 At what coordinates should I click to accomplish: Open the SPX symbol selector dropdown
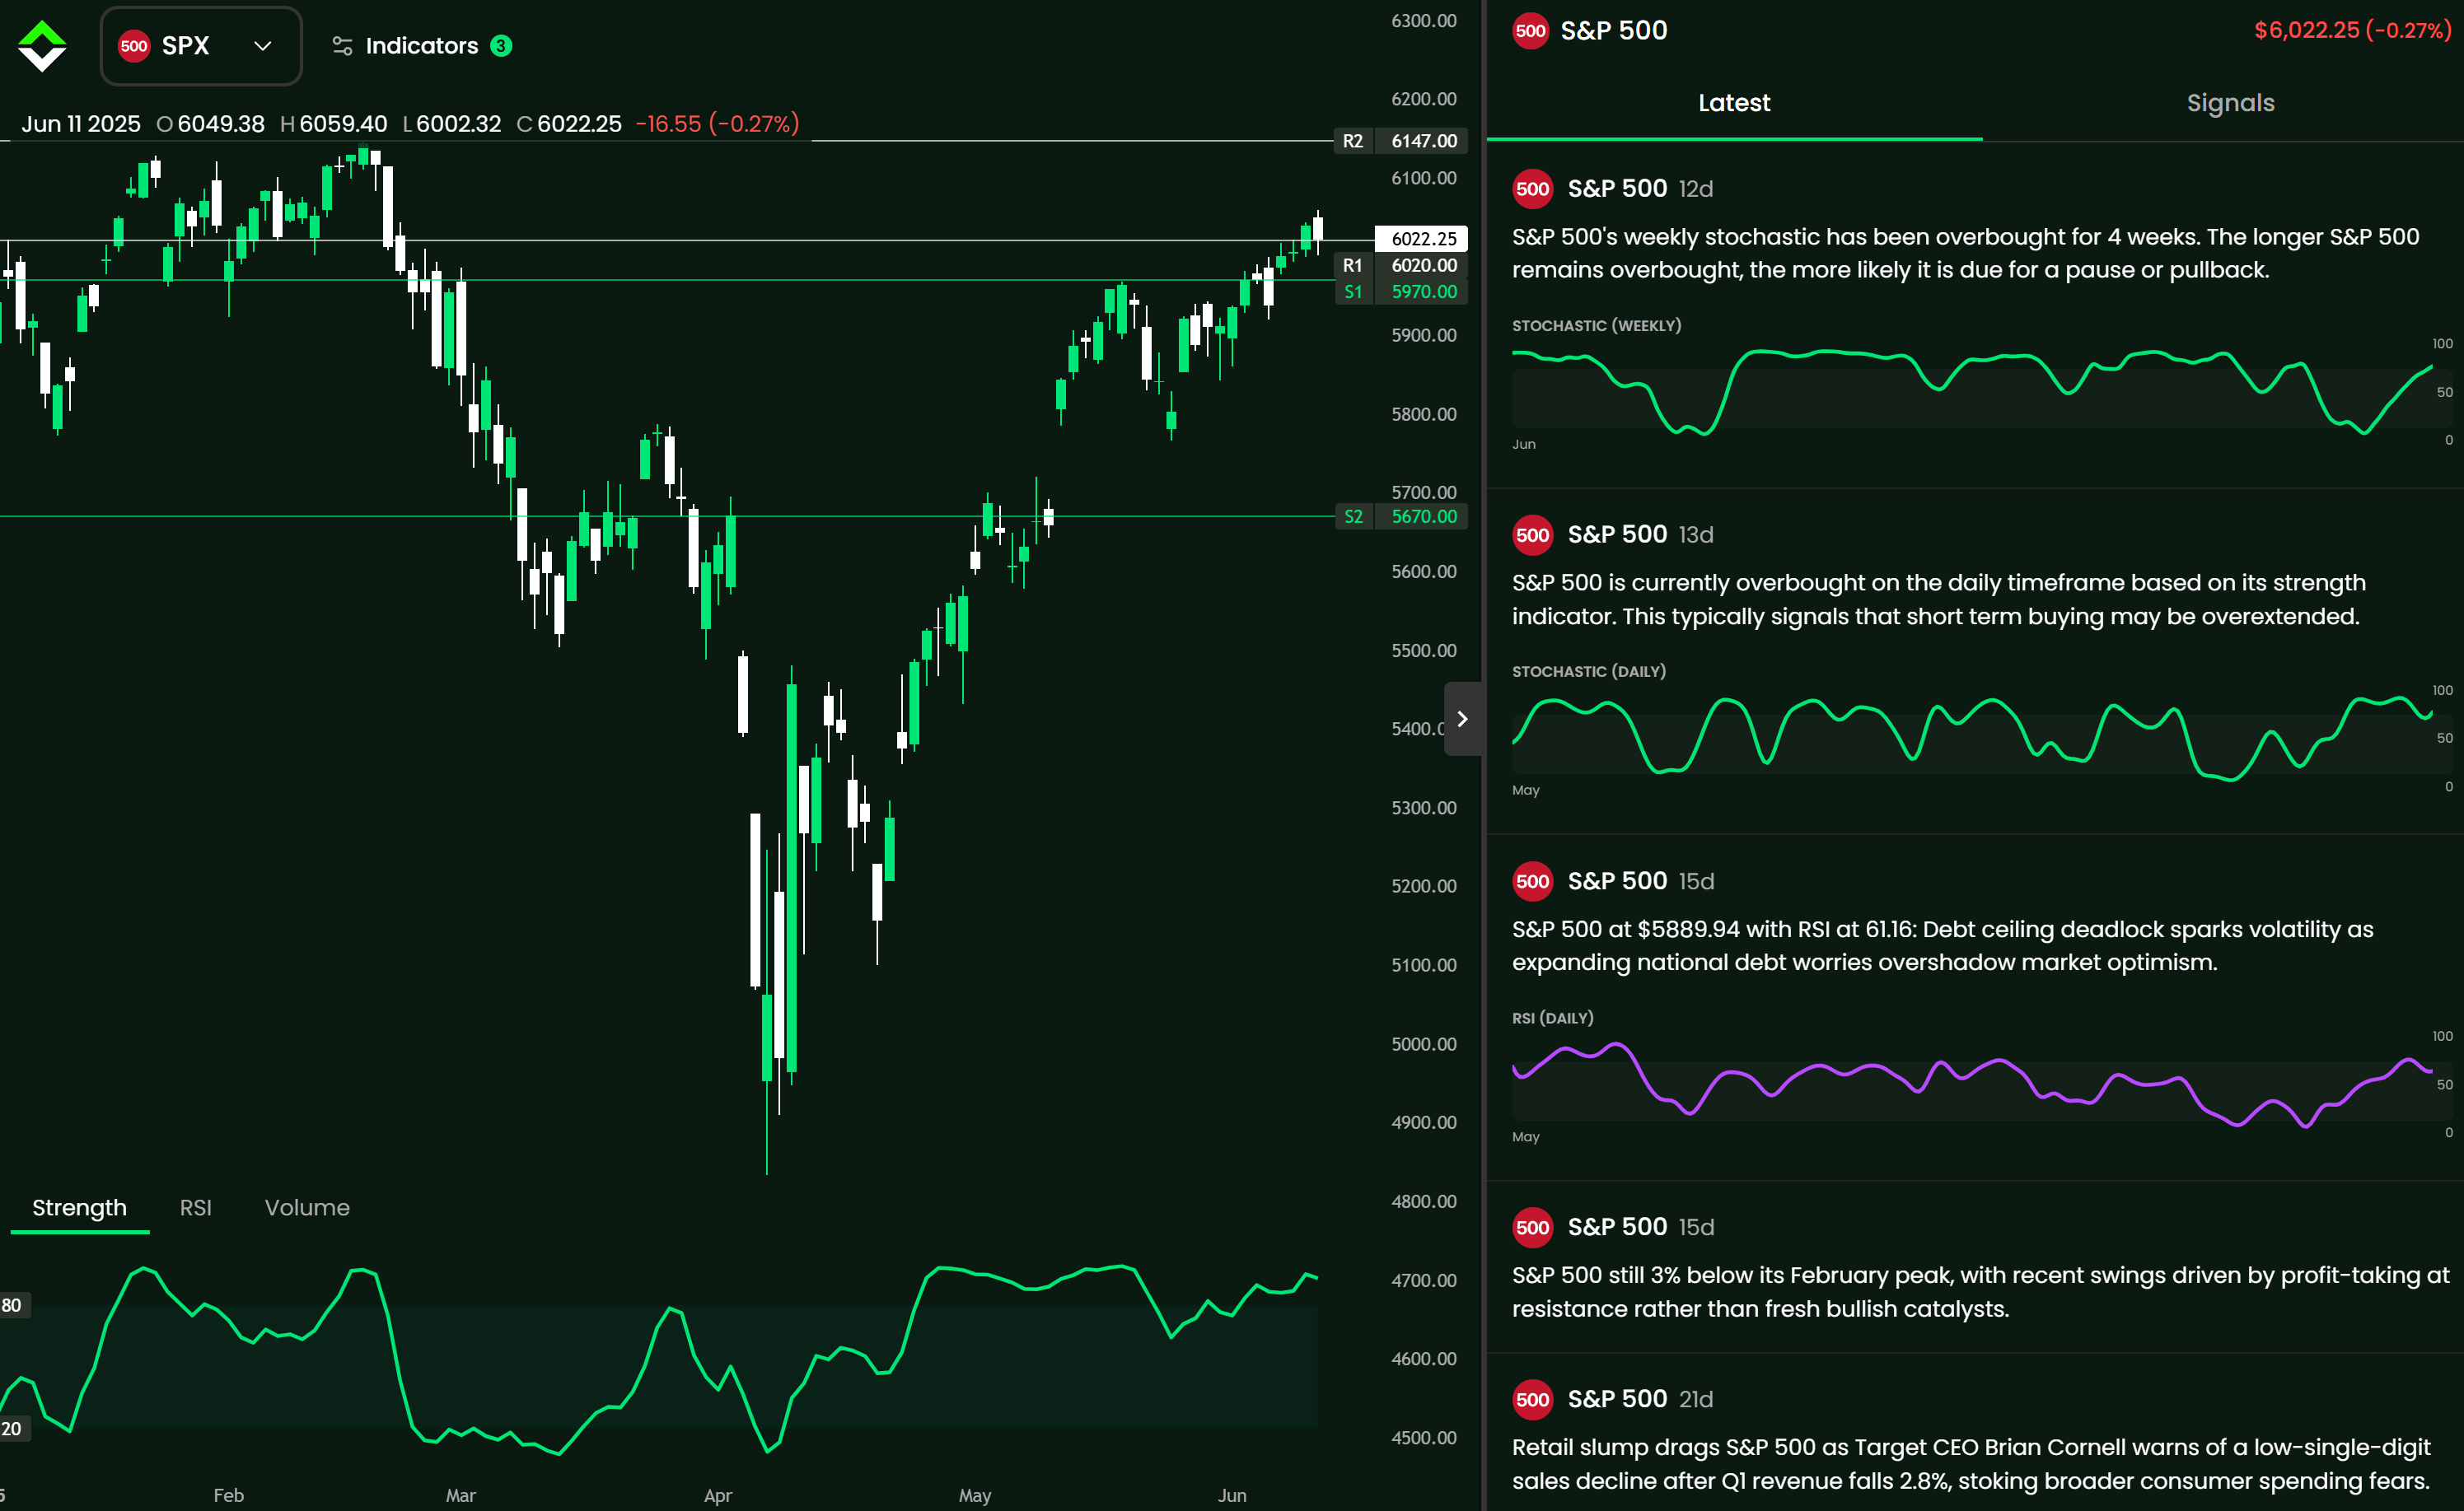click(x=201, y=46)
